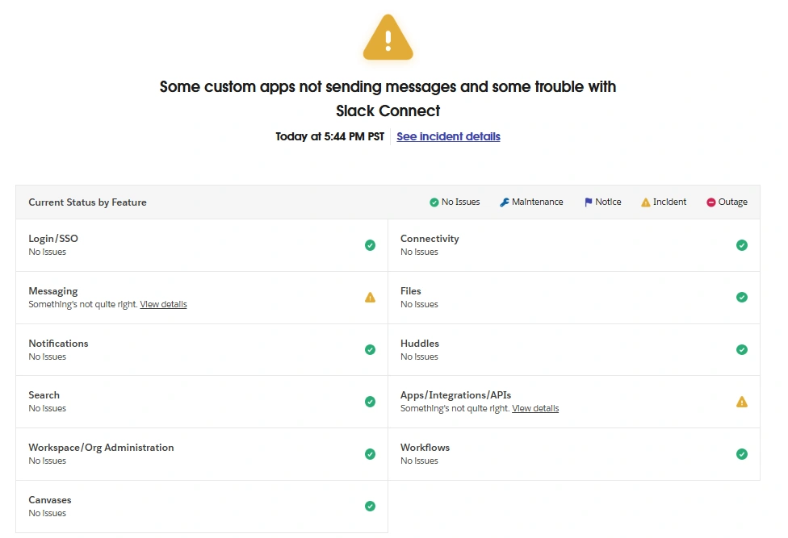
Task: Click the incident triangle icon for Messaging
Action: 370,298
